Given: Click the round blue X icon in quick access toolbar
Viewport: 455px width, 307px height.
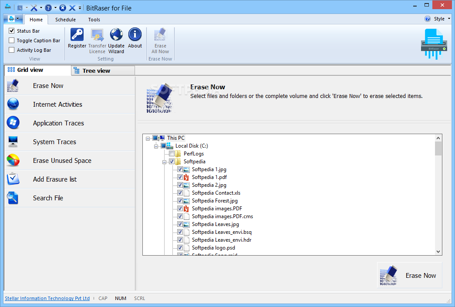Looking at the screenshot, I should coord(62,8).
